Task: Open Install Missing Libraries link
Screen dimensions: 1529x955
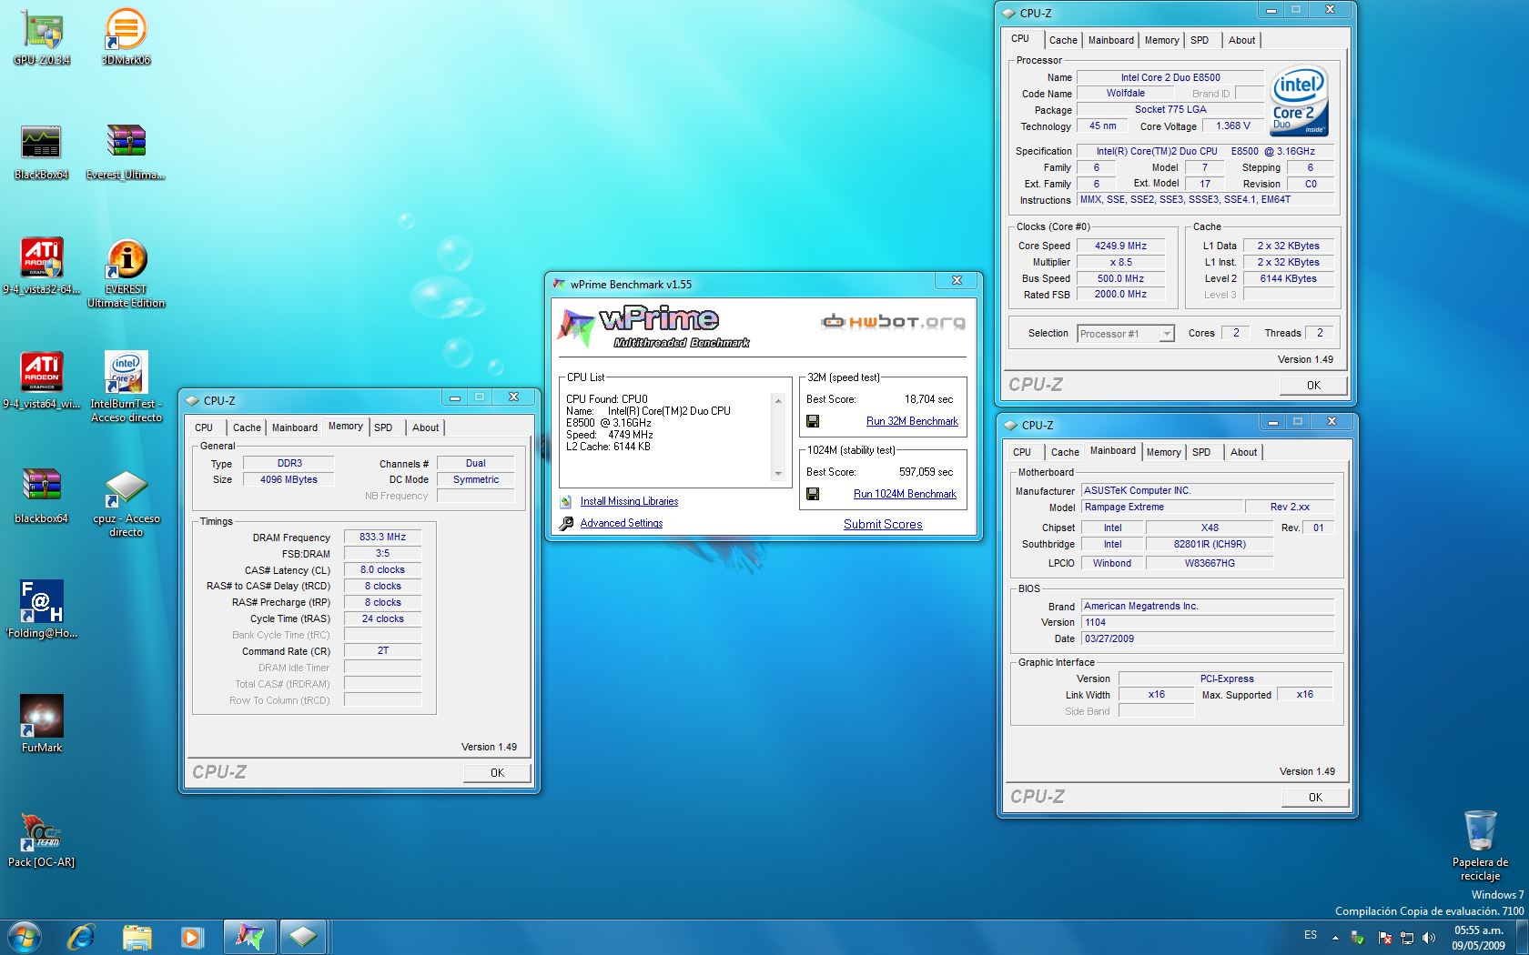Action: [x=629, y=501]
